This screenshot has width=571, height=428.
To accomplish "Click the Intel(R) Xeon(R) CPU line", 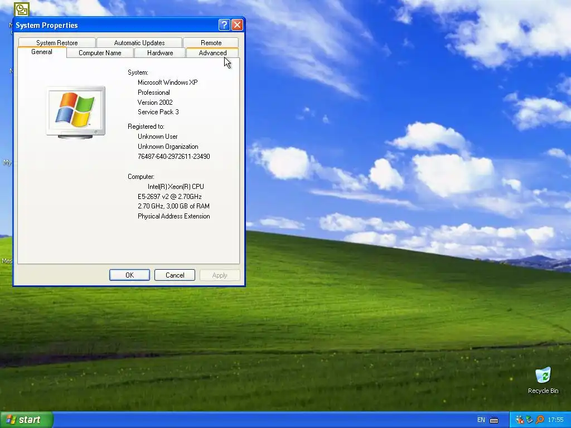I will coord(176,187).
